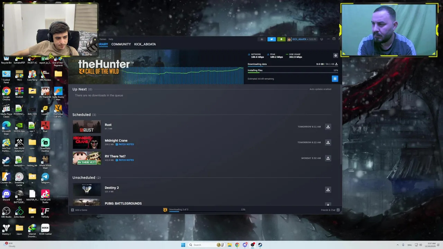Start Midnight Crane download now

[x=328, y=142]
